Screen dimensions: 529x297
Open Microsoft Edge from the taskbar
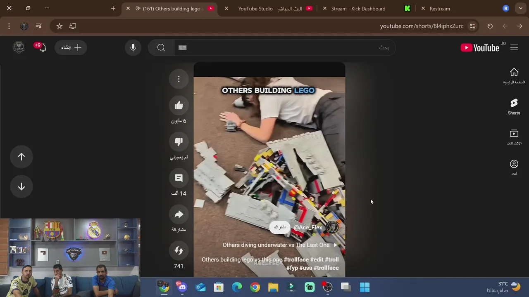(x=237, y=287)
